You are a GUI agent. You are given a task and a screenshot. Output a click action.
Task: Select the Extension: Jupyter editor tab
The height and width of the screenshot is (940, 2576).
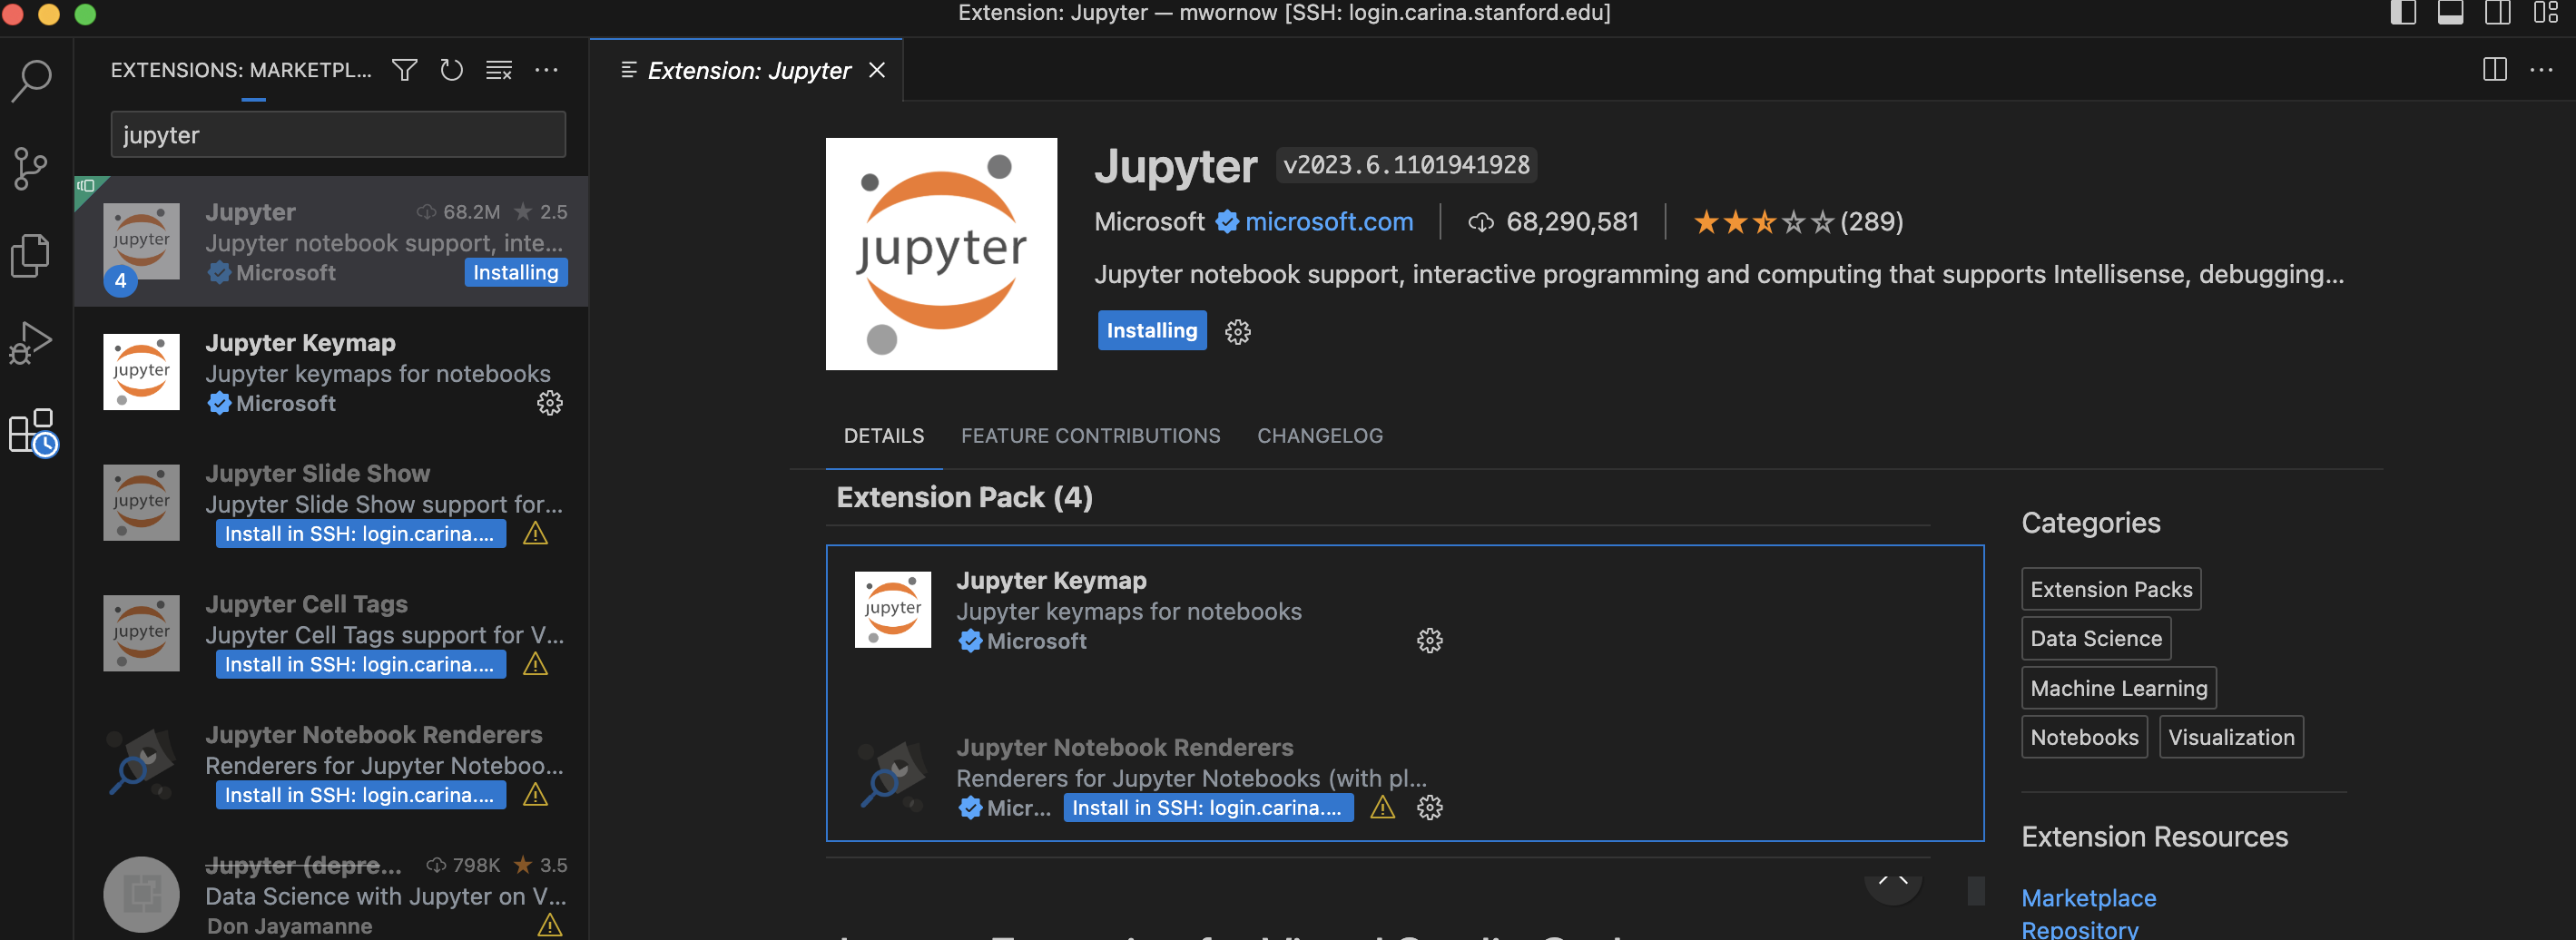click(x=748, y=70)
